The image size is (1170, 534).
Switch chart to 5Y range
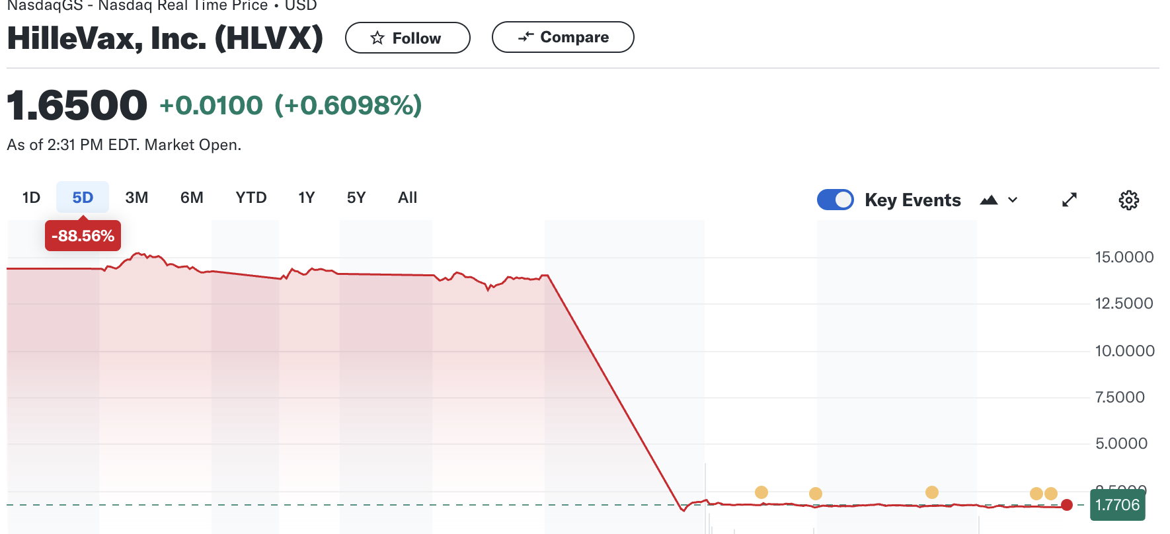pyautogui.click(x=356, y=198)
